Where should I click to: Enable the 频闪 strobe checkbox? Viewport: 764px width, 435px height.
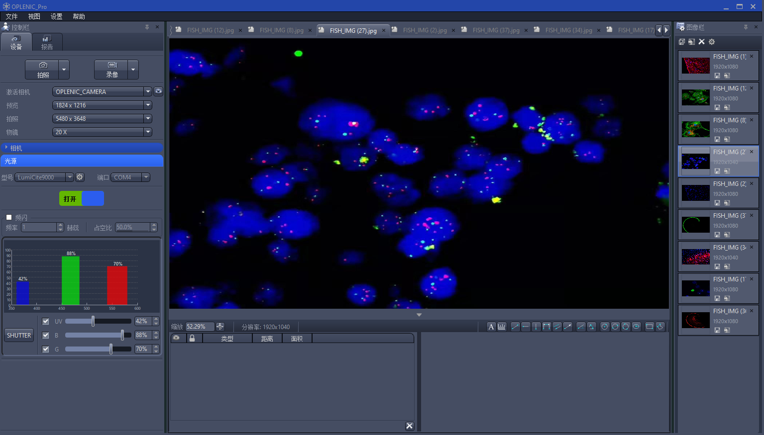click(9, 217)
